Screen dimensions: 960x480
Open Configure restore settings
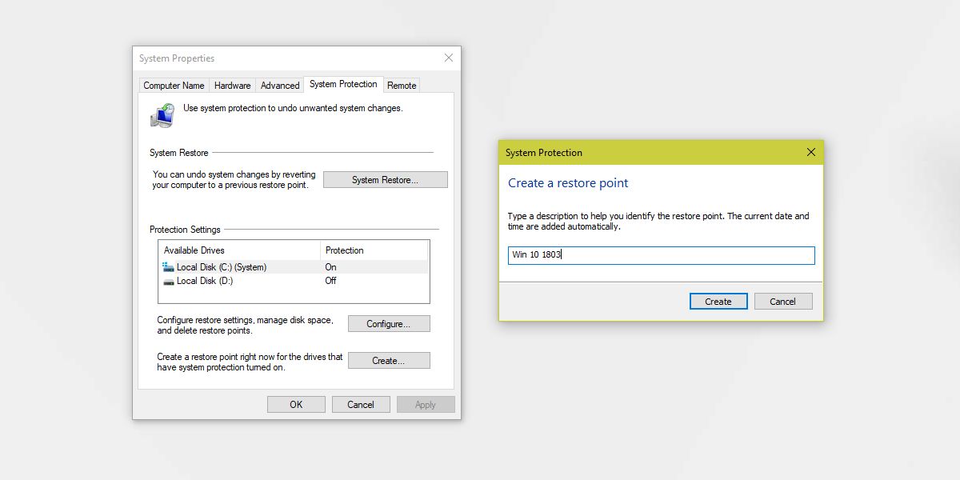click(389, 323)
